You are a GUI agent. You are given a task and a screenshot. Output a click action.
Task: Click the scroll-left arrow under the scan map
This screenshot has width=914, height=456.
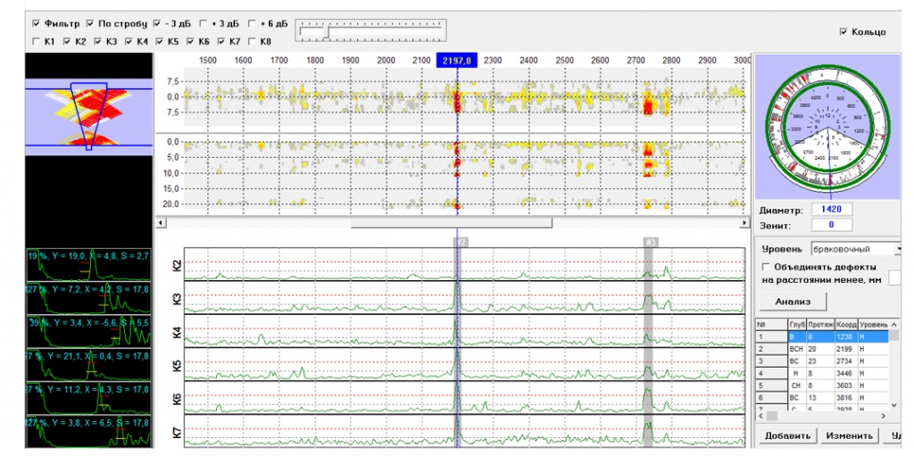[161, 223]
